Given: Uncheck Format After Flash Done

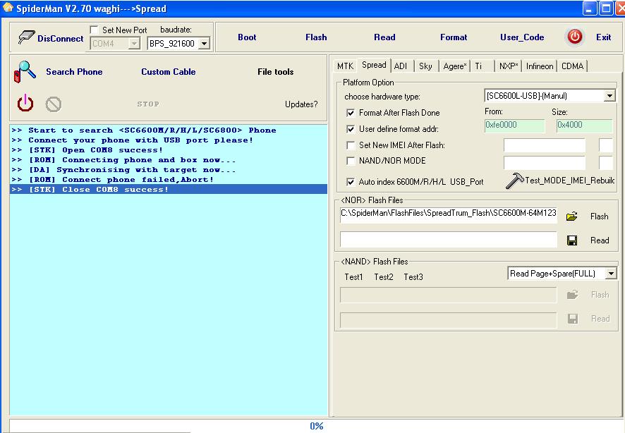Looking at the screenshot, I should click(351, 113).
